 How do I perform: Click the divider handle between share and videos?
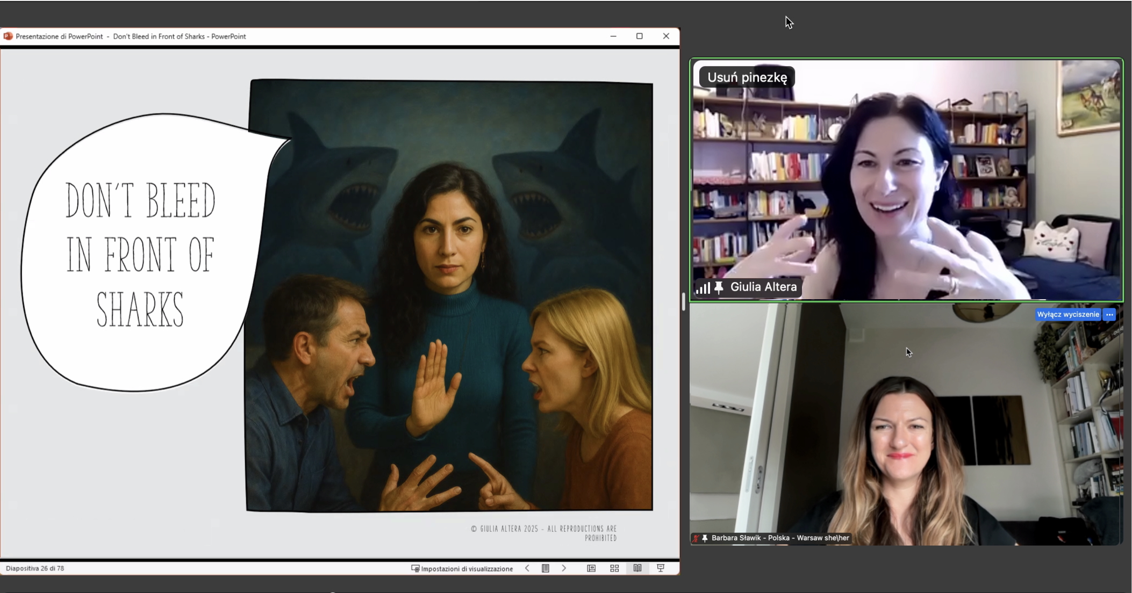coord(684,301)
